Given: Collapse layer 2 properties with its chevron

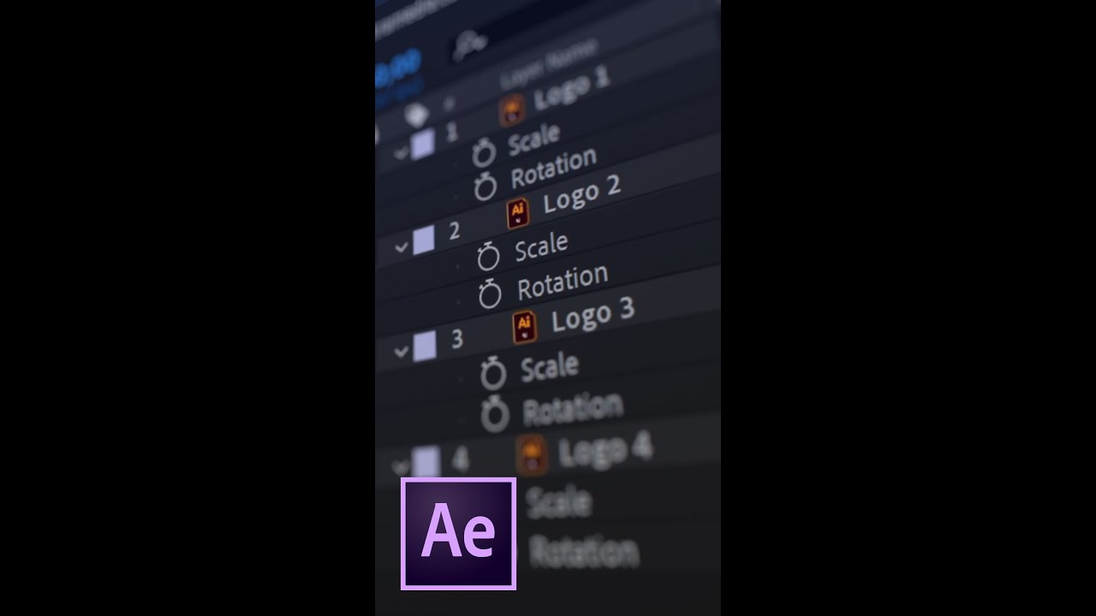Looking at the screenshot, I should (x=401, y=248).
